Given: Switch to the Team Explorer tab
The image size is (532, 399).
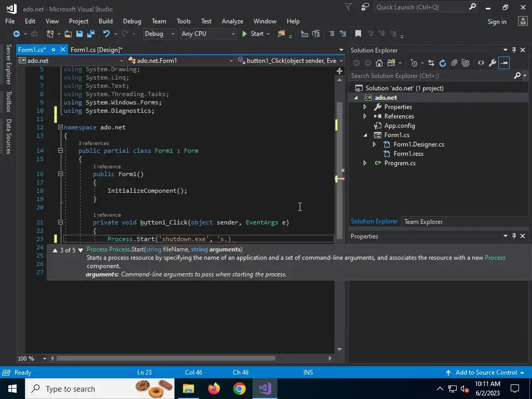Looking at the screenshot, I should coord(423,221).
